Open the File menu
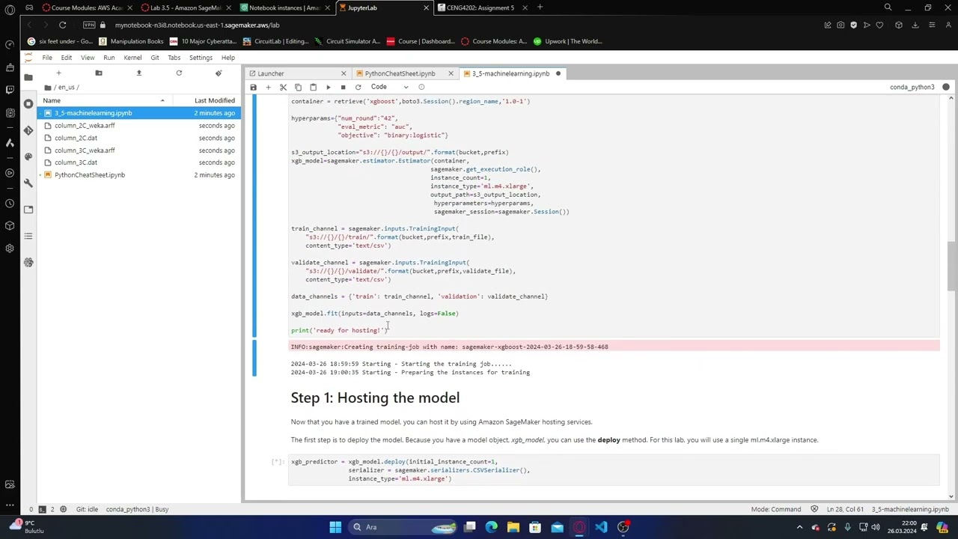 [47, 58]
